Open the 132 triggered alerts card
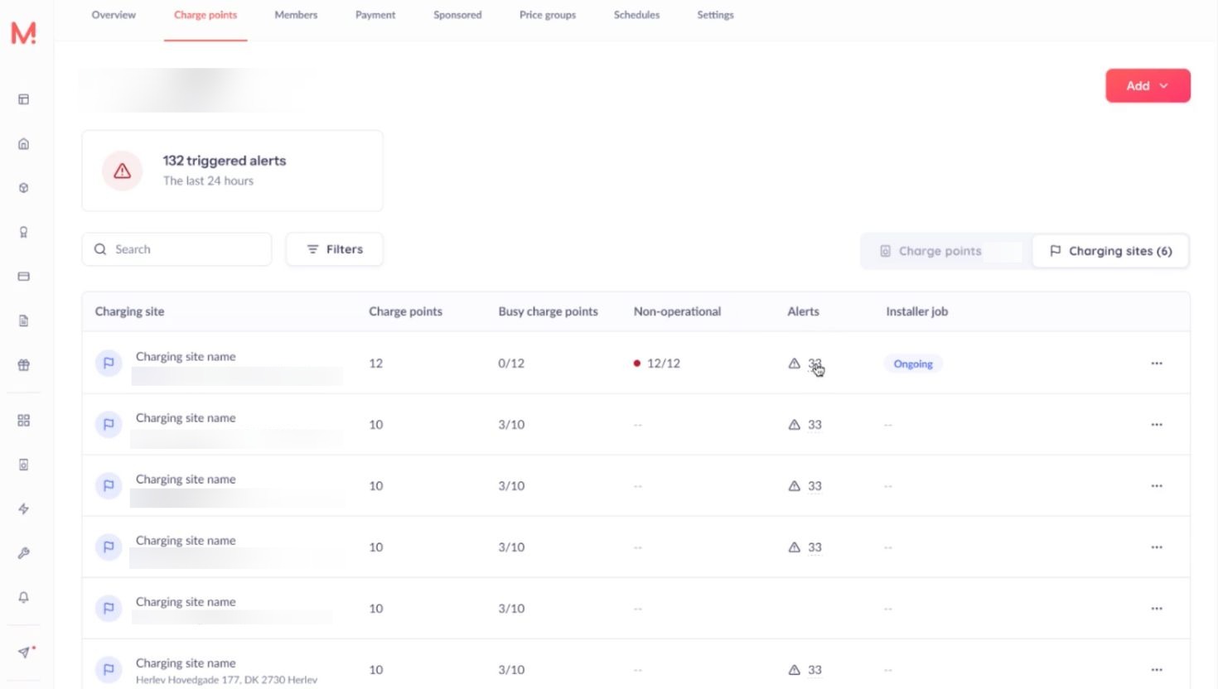 tap(232, 171)
